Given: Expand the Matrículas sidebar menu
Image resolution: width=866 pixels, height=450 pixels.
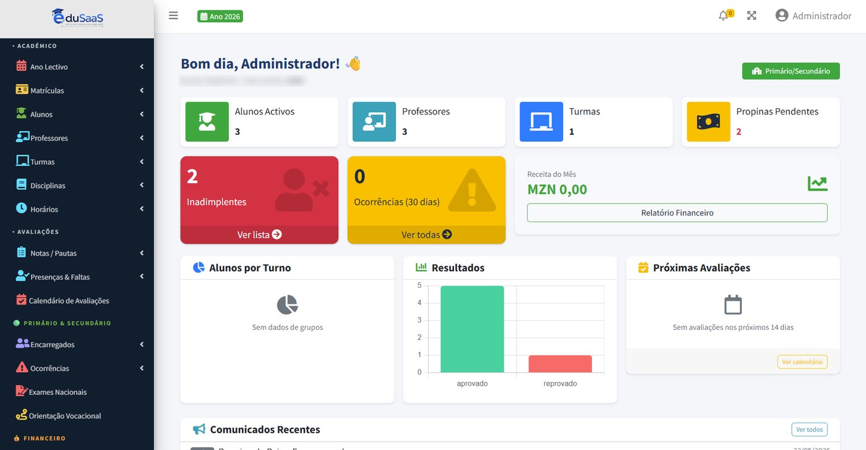Looking at the screenshot, I should (x=77, y=90).
